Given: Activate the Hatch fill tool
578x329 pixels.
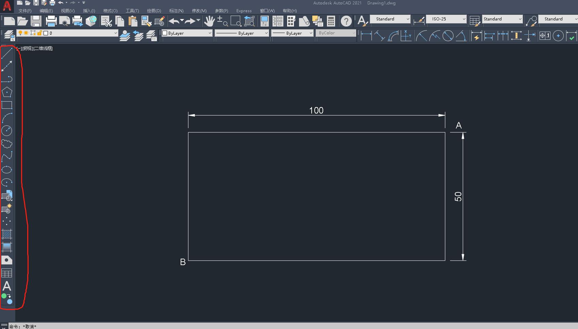Looking at the screenshot, I should click(x=7, y=234).
